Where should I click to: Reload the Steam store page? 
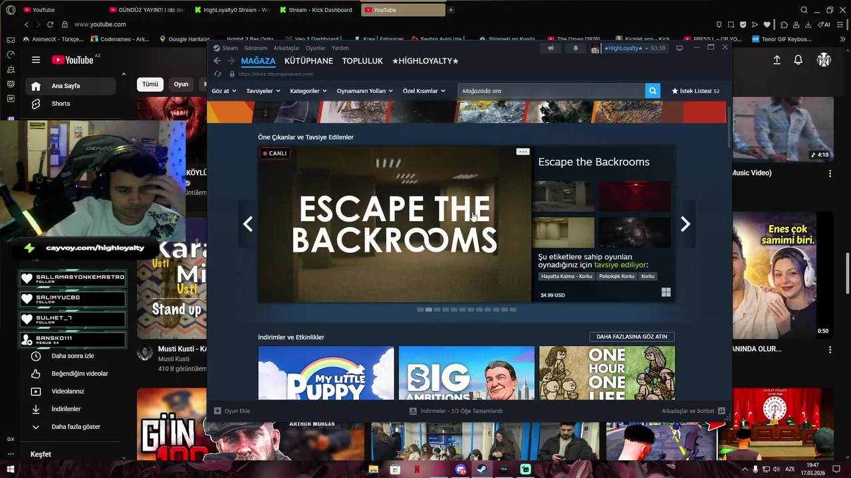pos(217,74)
